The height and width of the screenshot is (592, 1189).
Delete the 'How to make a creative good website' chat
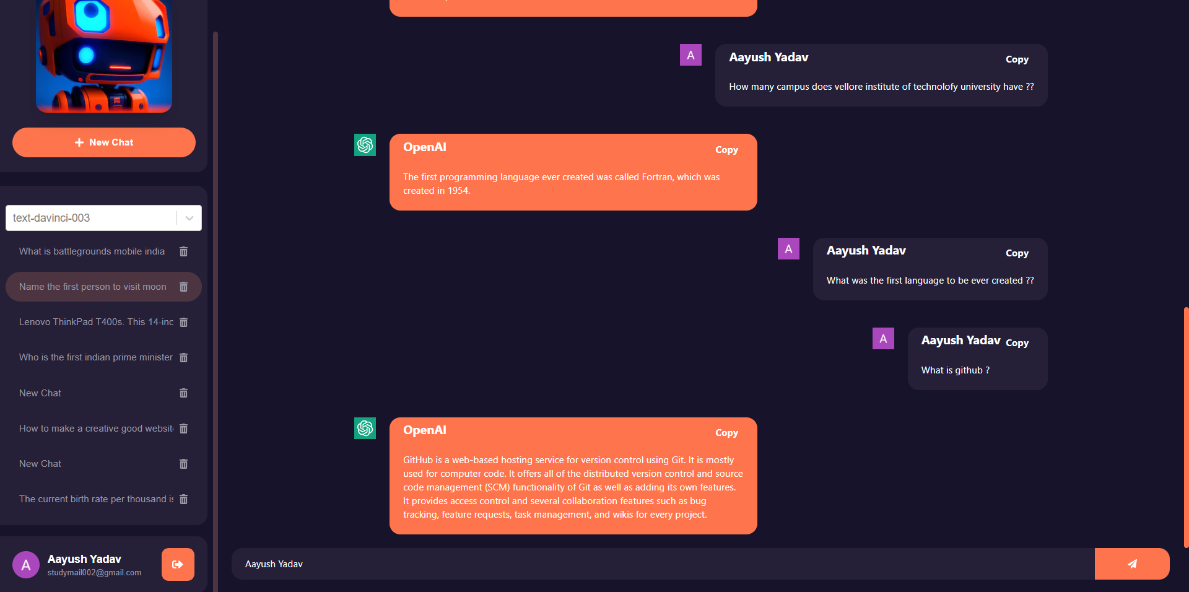point(183,428)
